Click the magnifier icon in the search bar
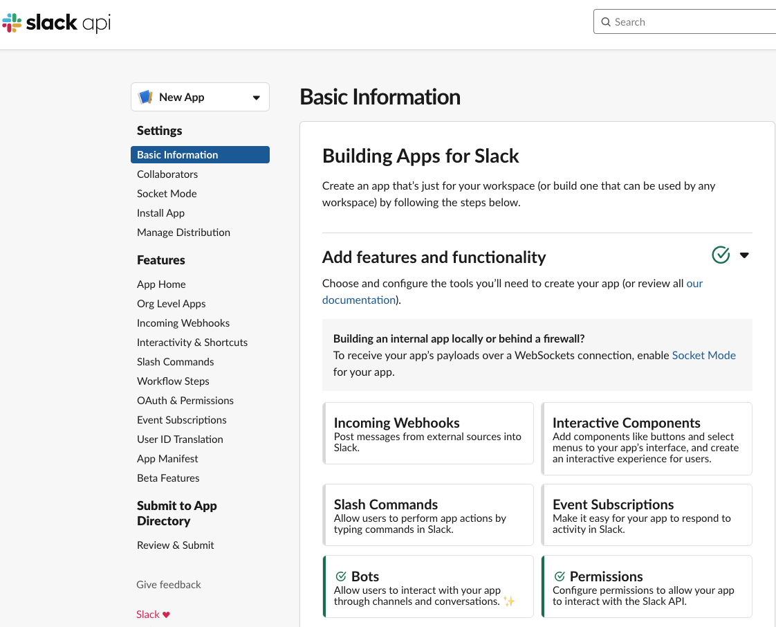The image size is (776, 627). coord(606,21)
